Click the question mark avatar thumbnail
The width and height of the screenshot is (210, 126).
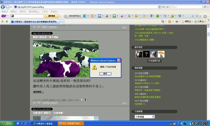point(146,54)
